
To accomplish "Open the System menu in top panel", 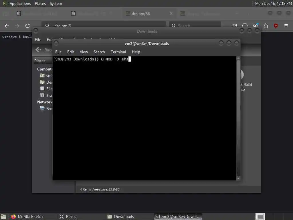I will coord(56,3).
